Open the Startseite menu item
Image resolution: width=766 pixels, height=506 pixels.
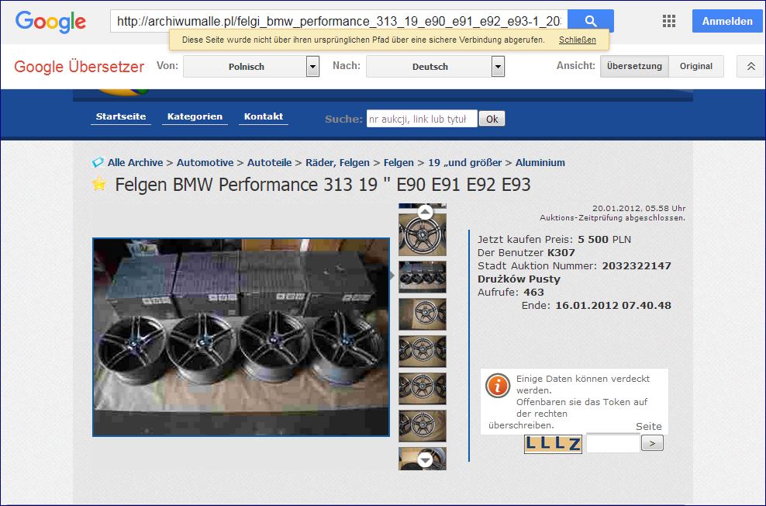click(x=121, y=116)
